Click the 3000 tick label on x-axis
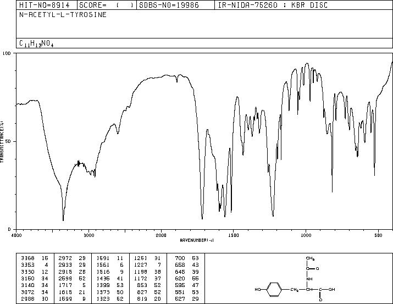This screenshot has height=304, width=393. (x=88, y=235)
